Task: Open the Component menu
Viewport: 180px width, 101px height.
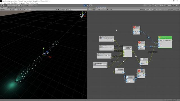Action: pyautogui.click(x=22, y=3)
